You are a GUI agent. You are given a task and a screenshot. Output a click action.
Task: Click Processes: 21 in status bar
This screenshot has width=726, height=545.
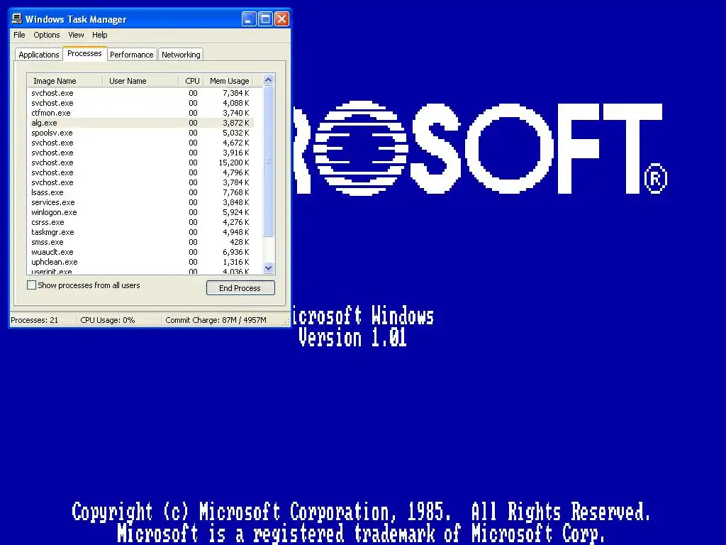[35, 320]
